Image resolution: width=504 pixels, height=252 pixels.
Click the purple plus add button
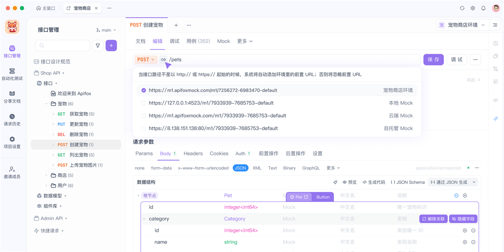[x=111, y=45]
